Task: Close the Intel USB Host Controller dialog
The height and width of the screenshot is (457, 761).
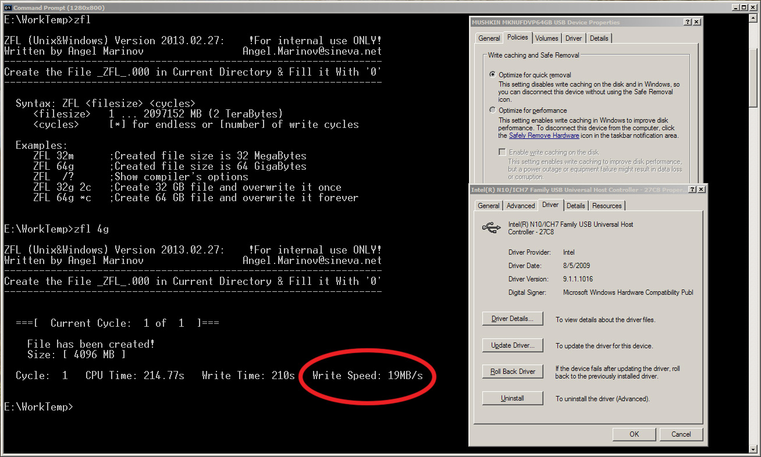Action: coord(701,190)
